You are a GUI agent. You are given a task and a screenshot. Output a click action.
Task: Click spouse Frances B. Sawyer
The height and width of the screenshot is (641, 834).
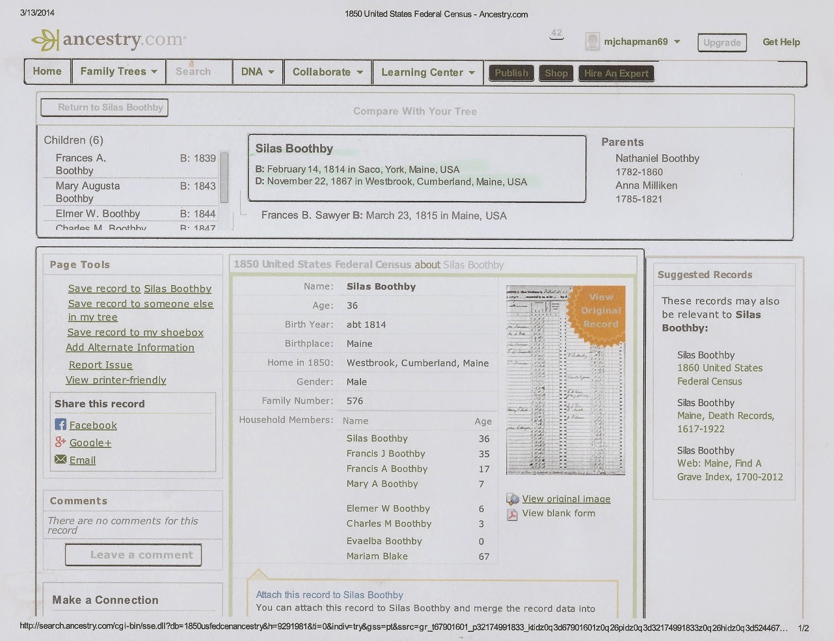pos(305,216)
